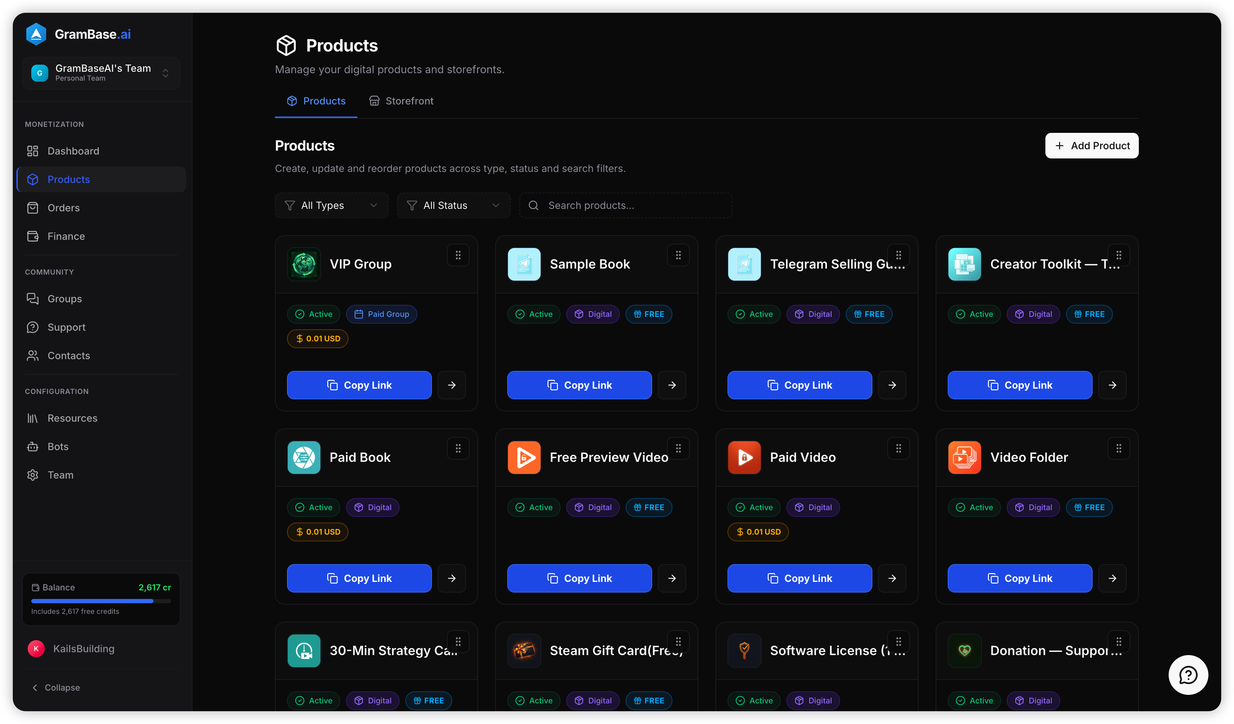
Task: Copy link for Paid Video
Action: 800,578
